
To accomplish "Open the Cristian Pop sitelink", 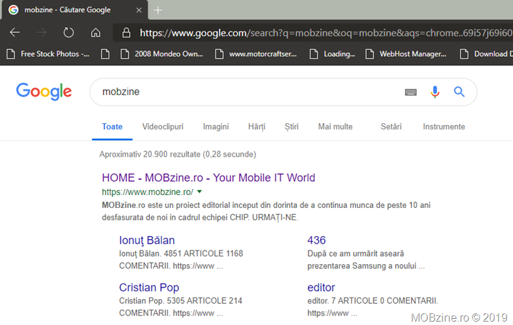I will pyautogui.click(x=149, y=287).
